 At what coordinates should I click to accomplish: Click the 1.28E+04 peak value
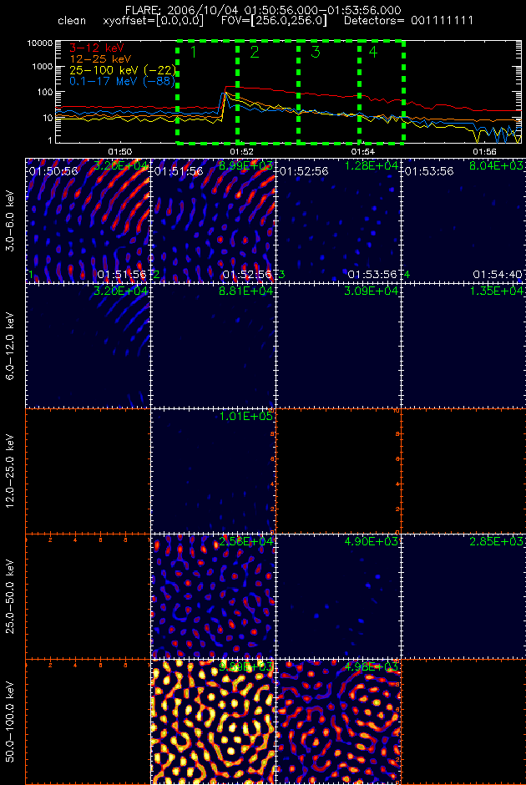coord(372,165)
